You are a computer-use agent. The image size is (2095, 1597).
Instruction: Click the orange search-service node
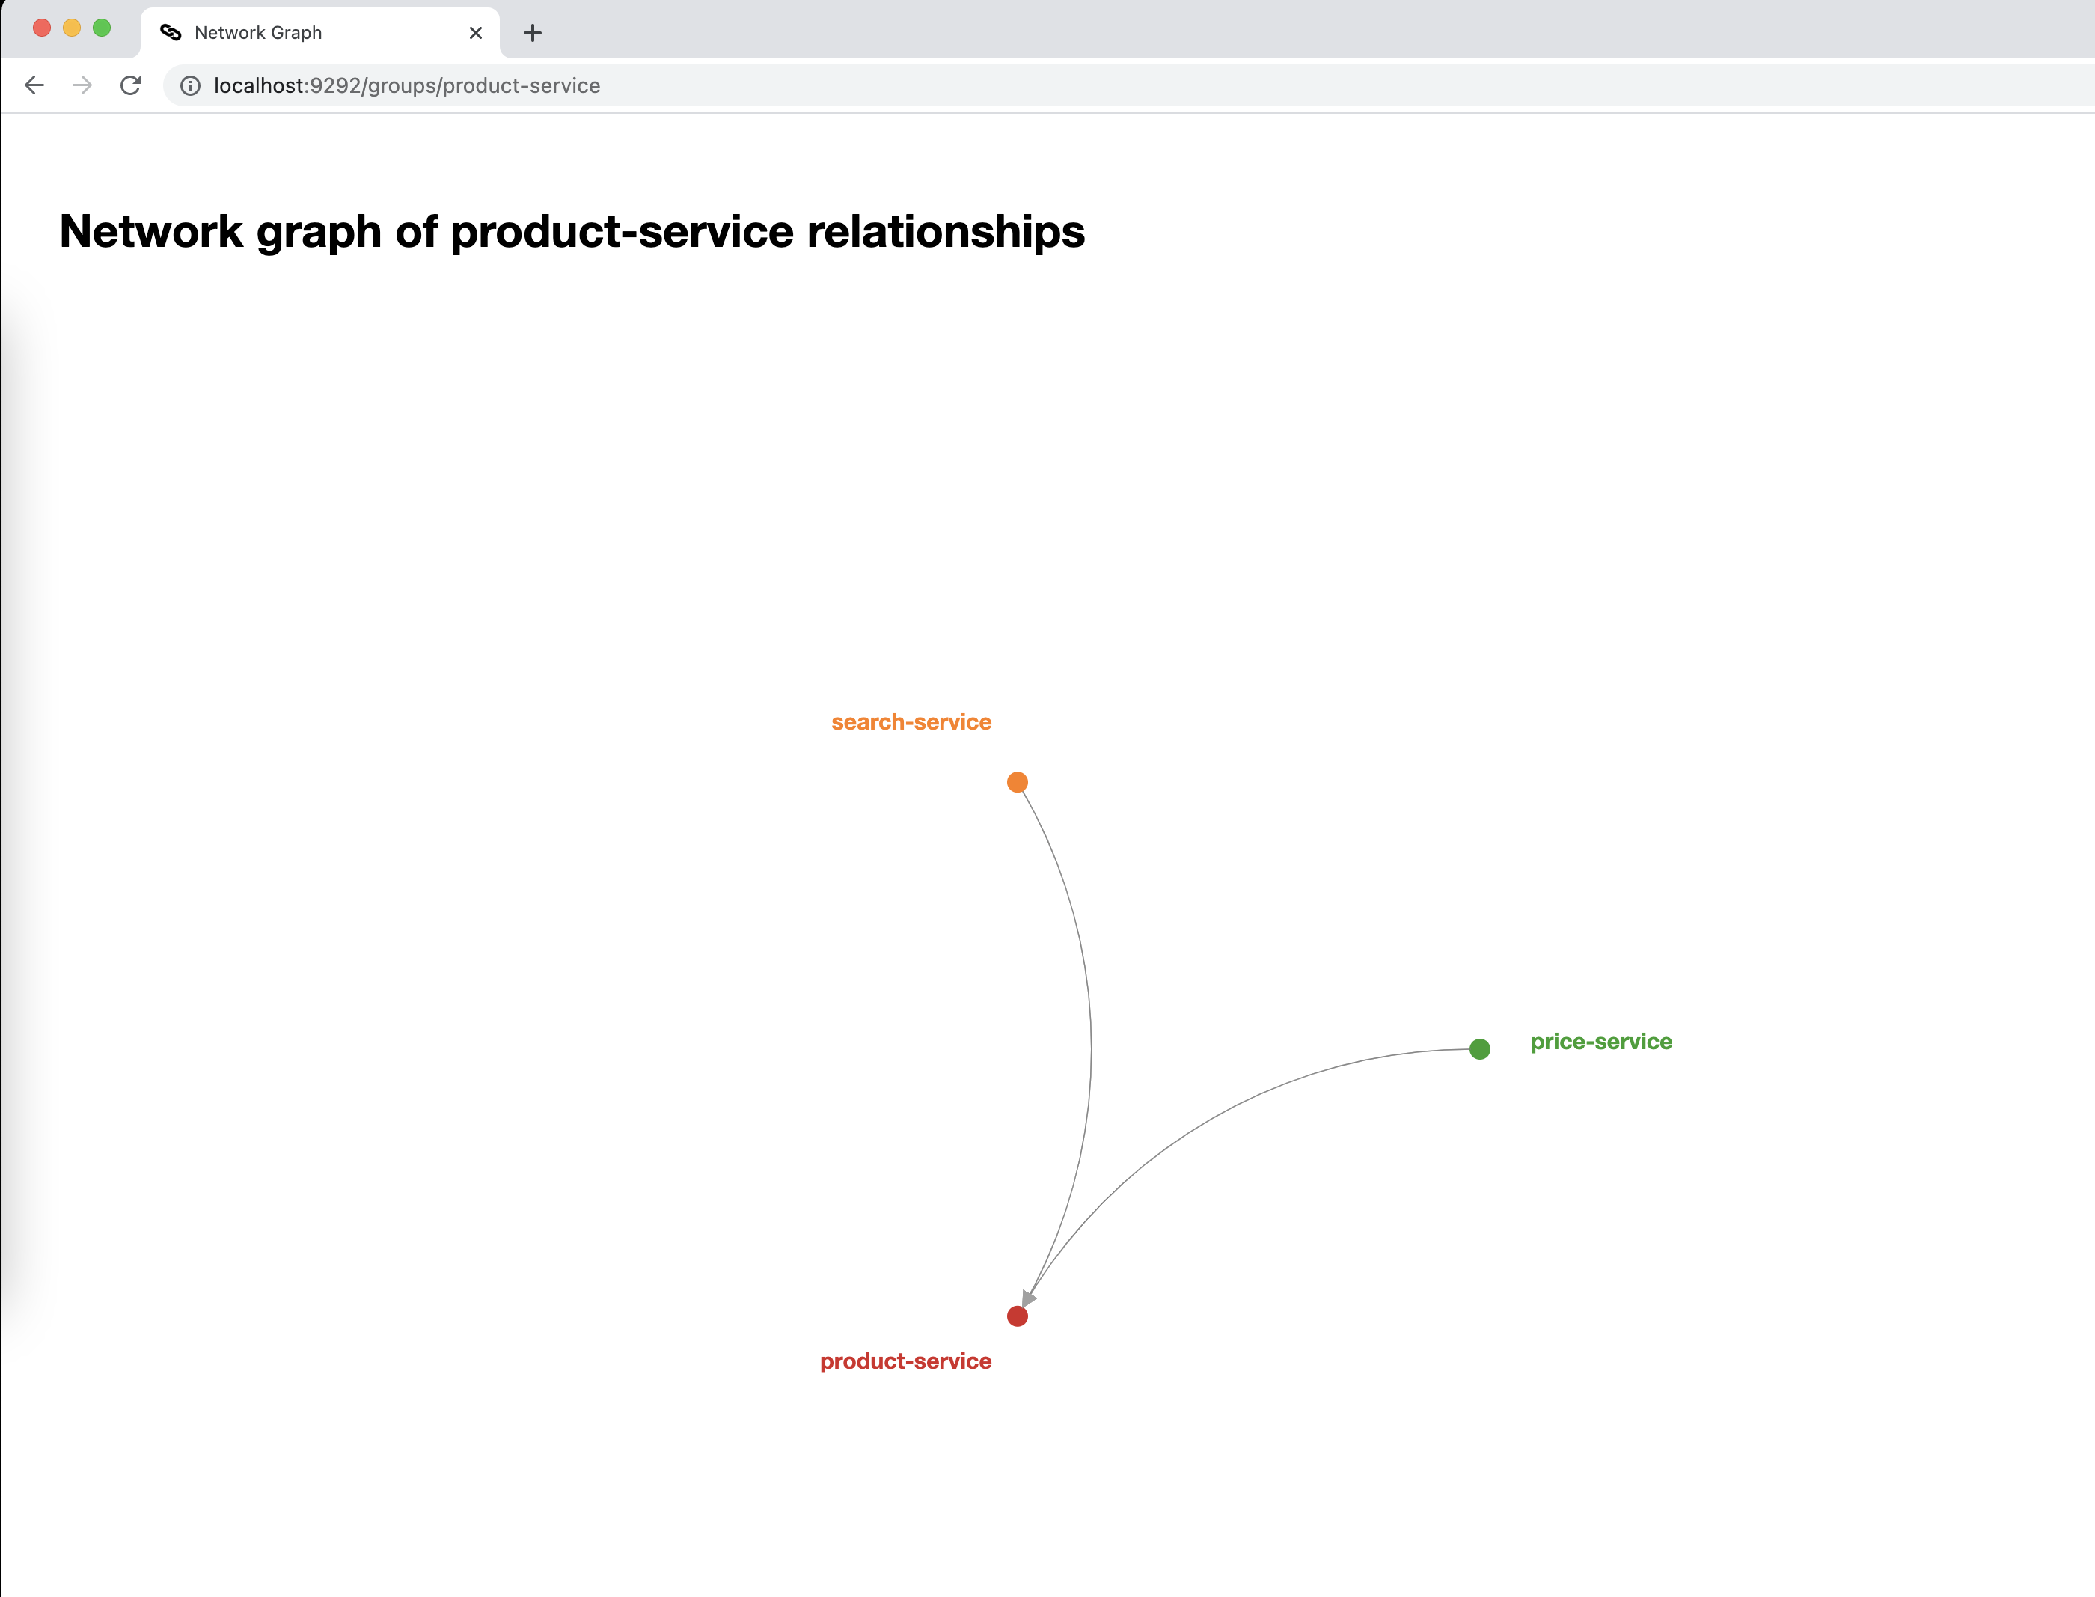(x=1017, y=782)
